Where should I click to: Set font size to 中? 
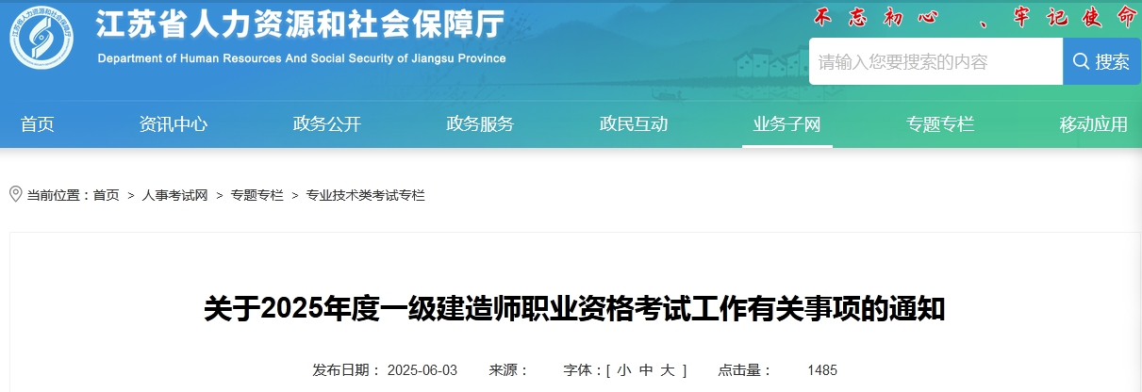pyautogui.click(x=646, y=370)
